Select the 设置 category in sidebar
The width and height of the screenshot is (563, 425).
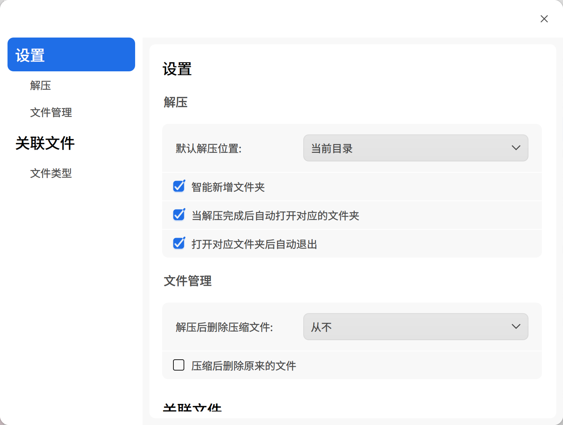[x=71, y=54]
